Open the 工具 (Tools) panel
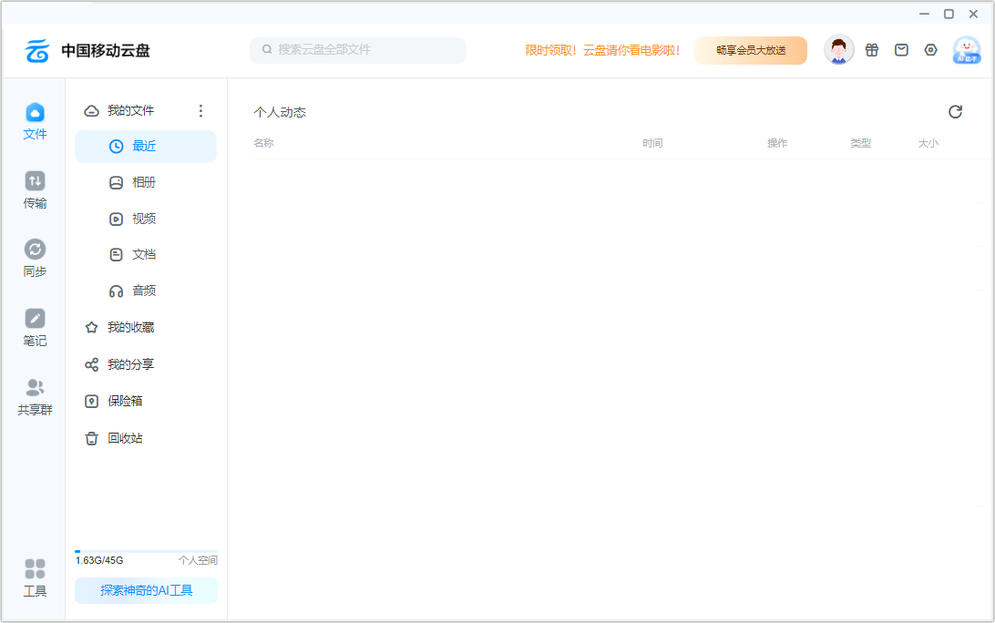995x623 pixels. coord(35,577)
